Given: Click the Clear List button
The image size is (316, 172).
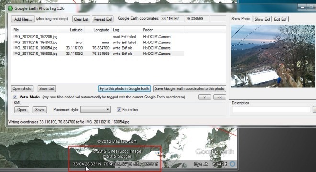Looking at the screenshot, I should 81,19.
